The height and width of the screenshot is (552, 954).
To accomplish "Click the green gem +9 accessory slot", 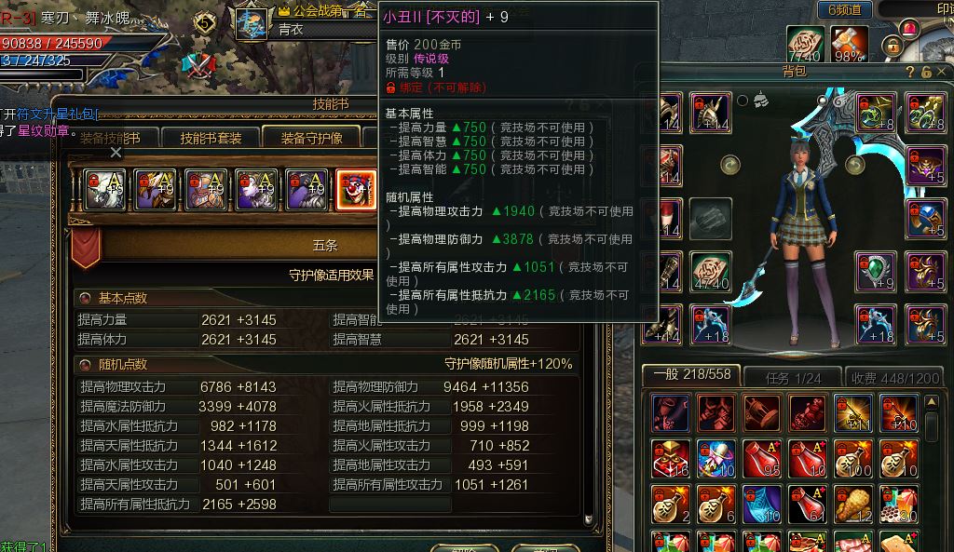I will pos(876,271).
